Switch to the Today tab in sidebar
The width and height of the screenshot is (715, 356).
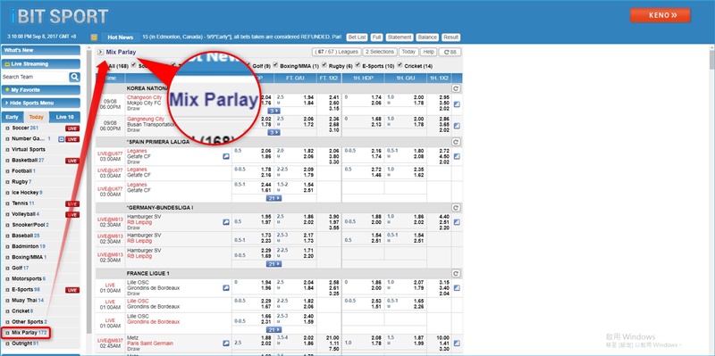(37, 117)
